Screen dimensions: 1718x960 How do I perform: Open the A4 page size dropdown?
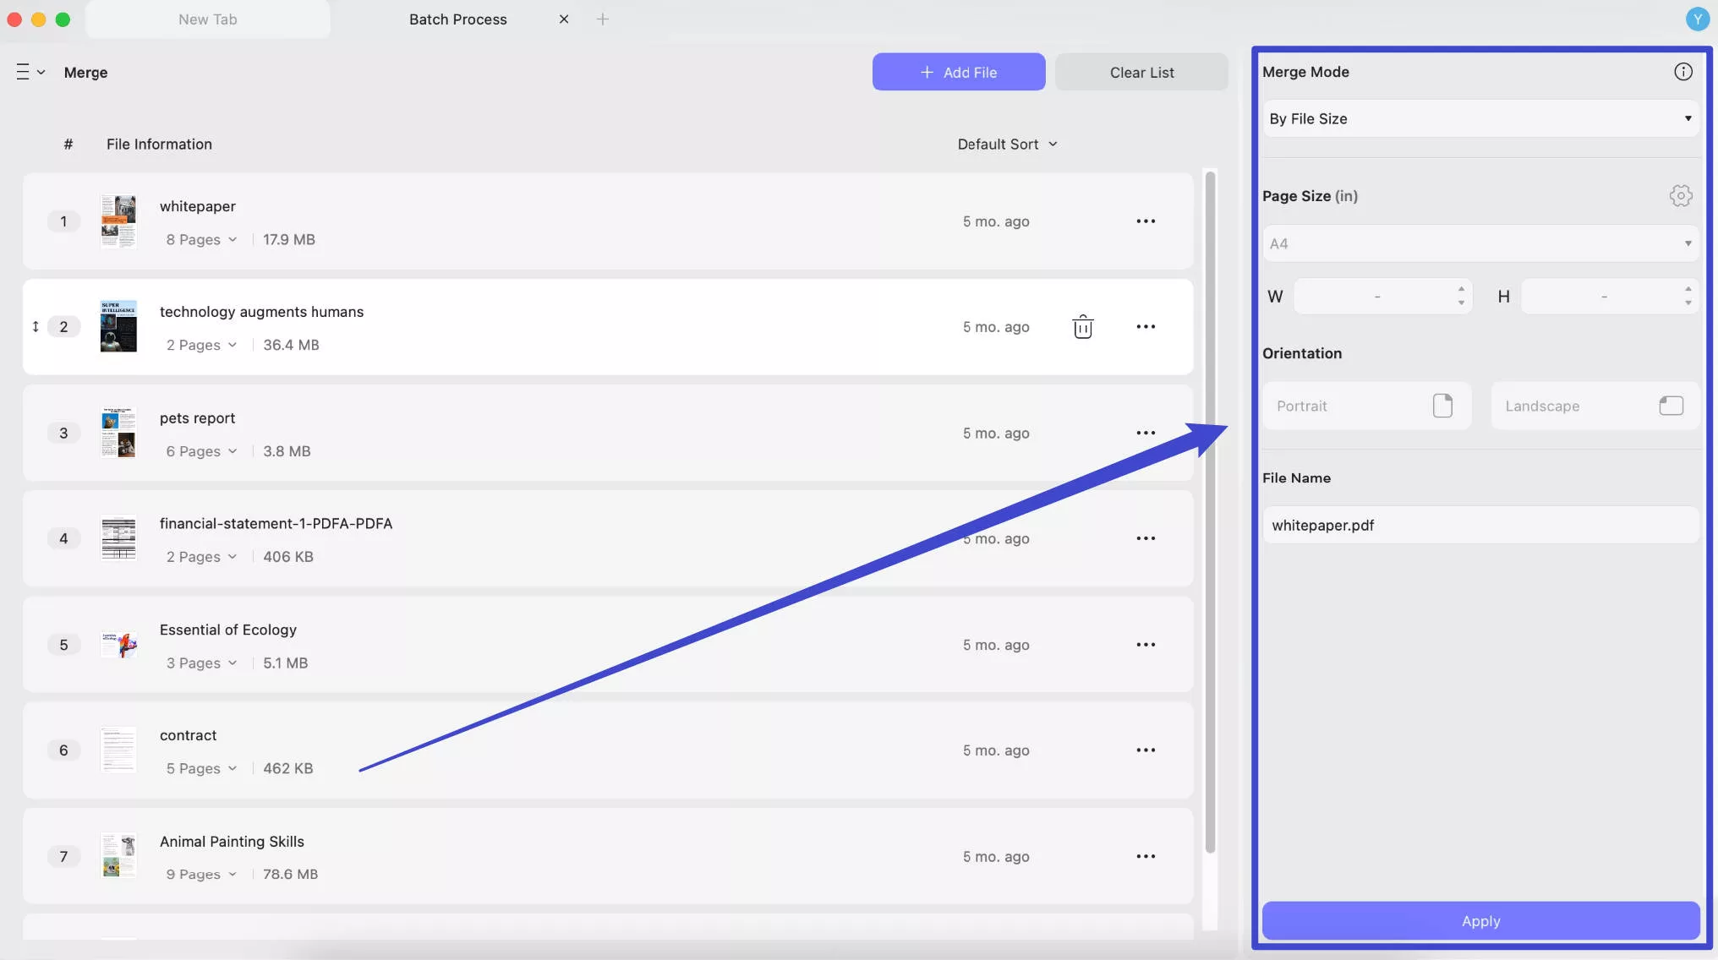[1480, 243]
